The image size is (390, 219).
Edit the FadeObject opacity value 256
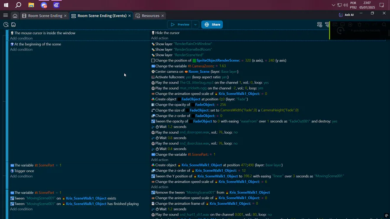[x=223, y=105]
